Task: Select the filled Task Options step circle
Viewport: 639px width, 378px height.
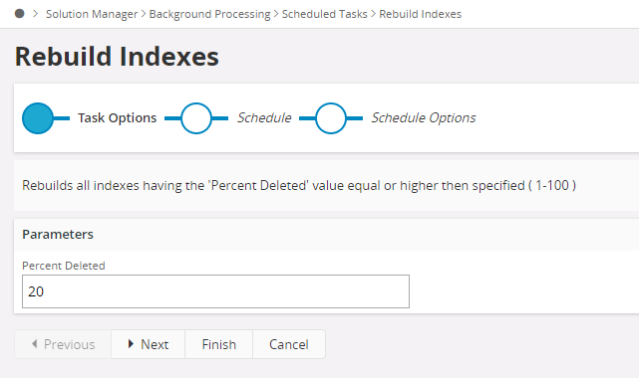Action: tap(38, 118)
